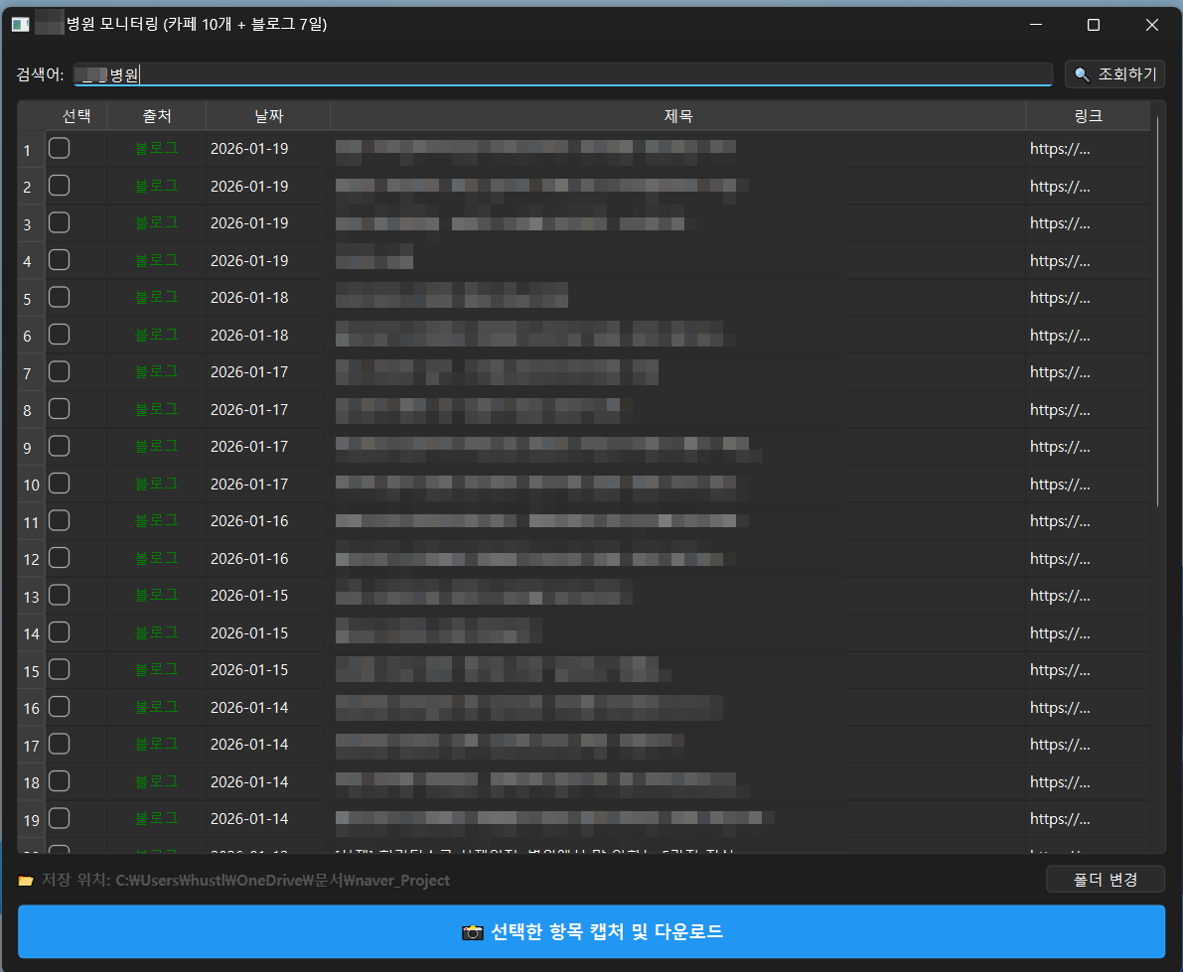Select the 2026-01-18 date in row 5
This screenshot has height=972, width=1183.
coord(249,298)
